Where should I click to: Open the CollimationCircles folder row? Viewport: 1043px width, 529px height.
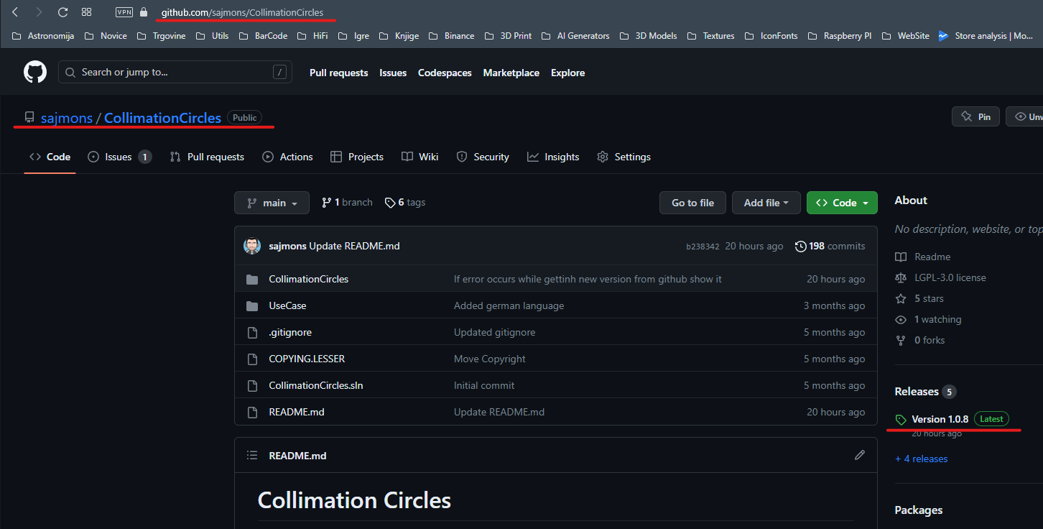(x=555, y=279)
